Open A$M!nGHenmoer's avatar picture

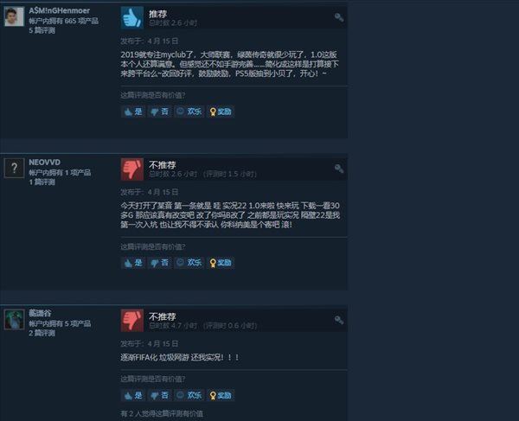14,16
